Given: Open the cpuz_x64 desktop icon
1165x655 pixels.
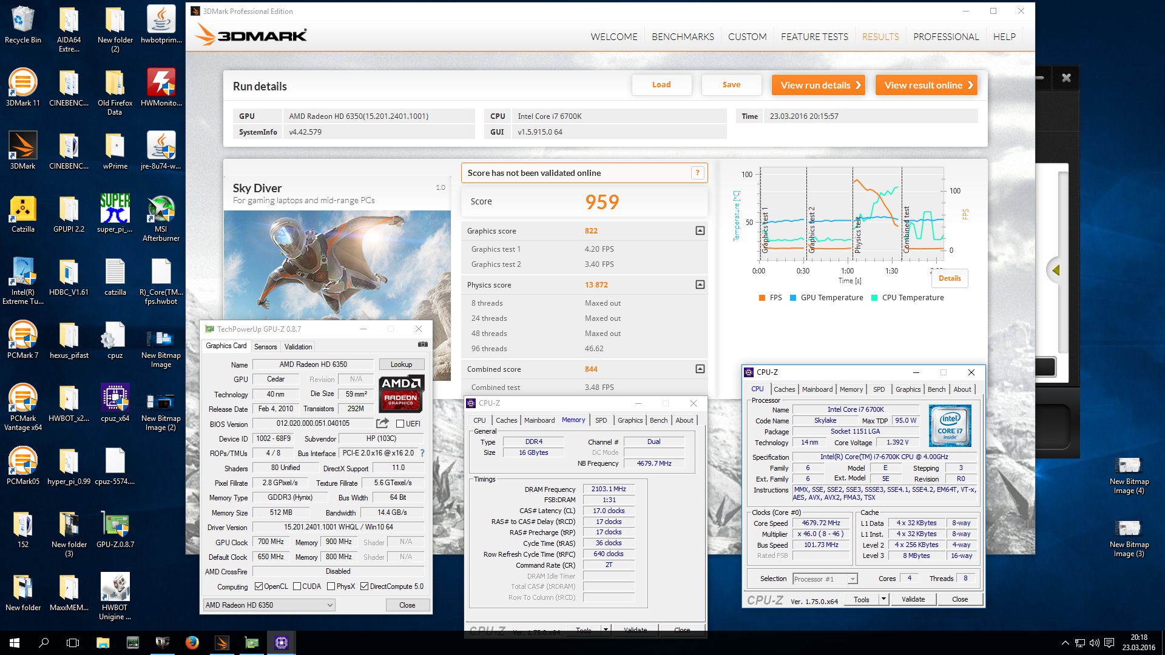Looking at the screenshot, I should pyautogui.click(x=115, y=403).
